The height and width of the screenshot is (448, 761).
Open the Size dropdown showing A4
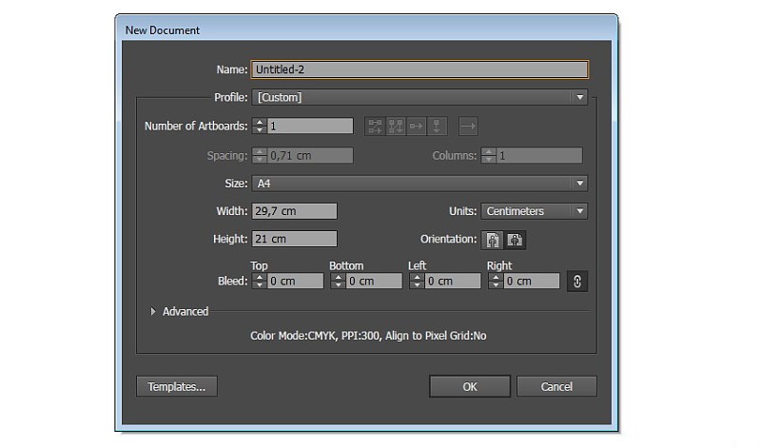coord(419,184)
